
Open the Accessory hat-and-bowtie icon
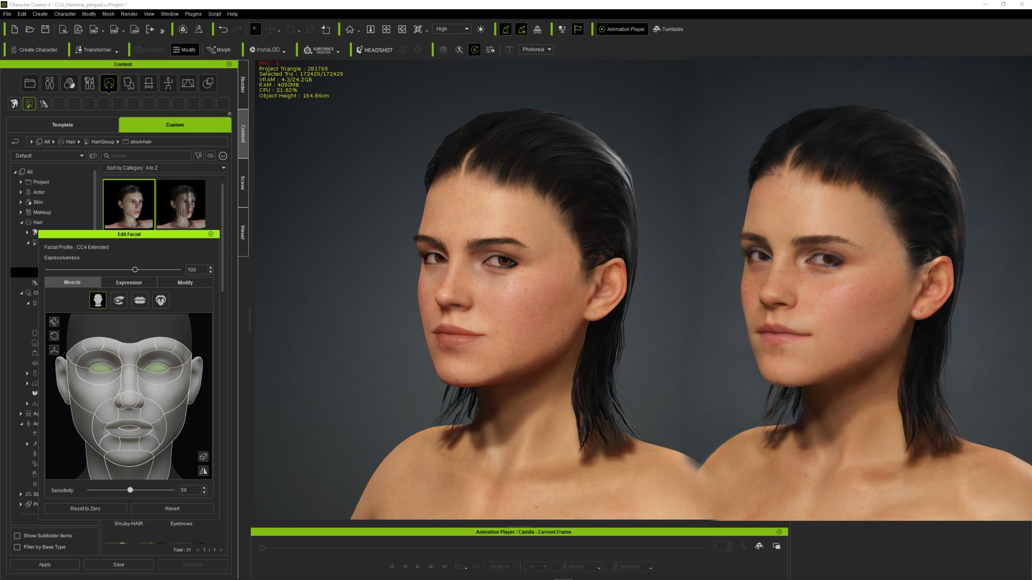click(149, 83)
